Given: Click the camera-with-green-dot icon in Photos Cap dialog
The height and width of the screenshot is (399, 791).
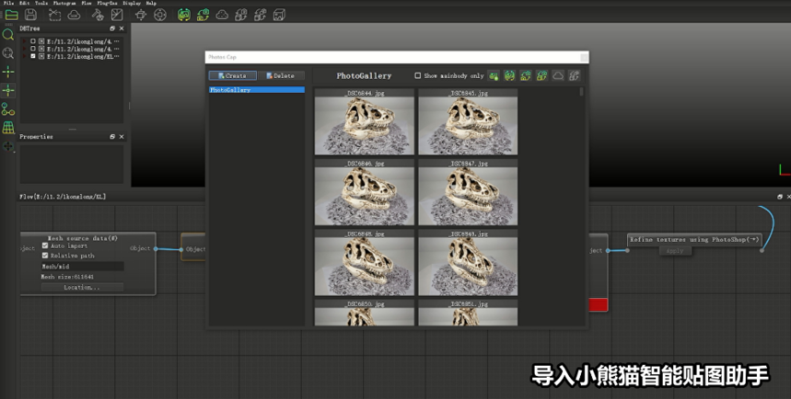Looking at the screenshot, I should tap(494, 75).
